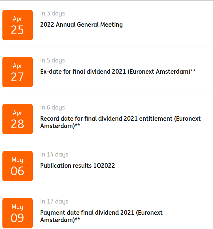Click the 'In 17 days' label
213x229 pixels.
(x=54, y=201)
